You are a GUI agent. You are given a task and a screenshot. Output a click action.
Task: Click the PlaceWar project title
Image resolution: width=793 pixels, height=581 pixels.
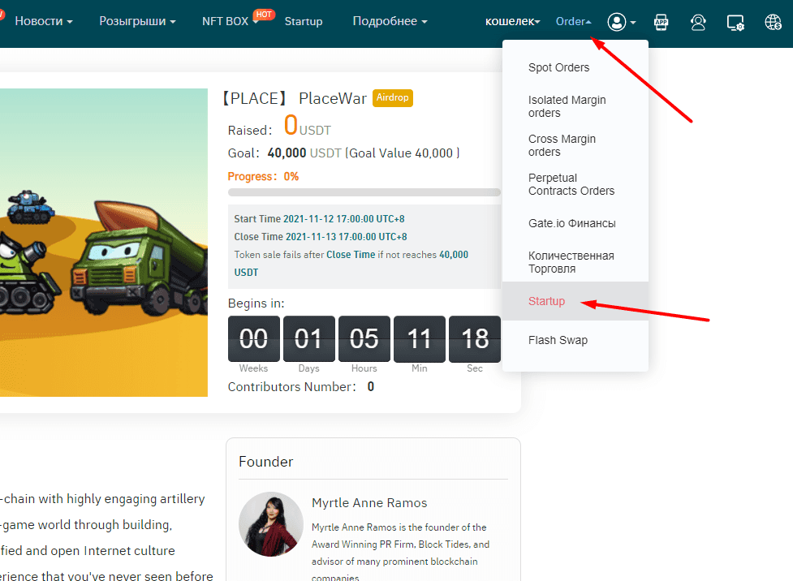tap(333, 98)
